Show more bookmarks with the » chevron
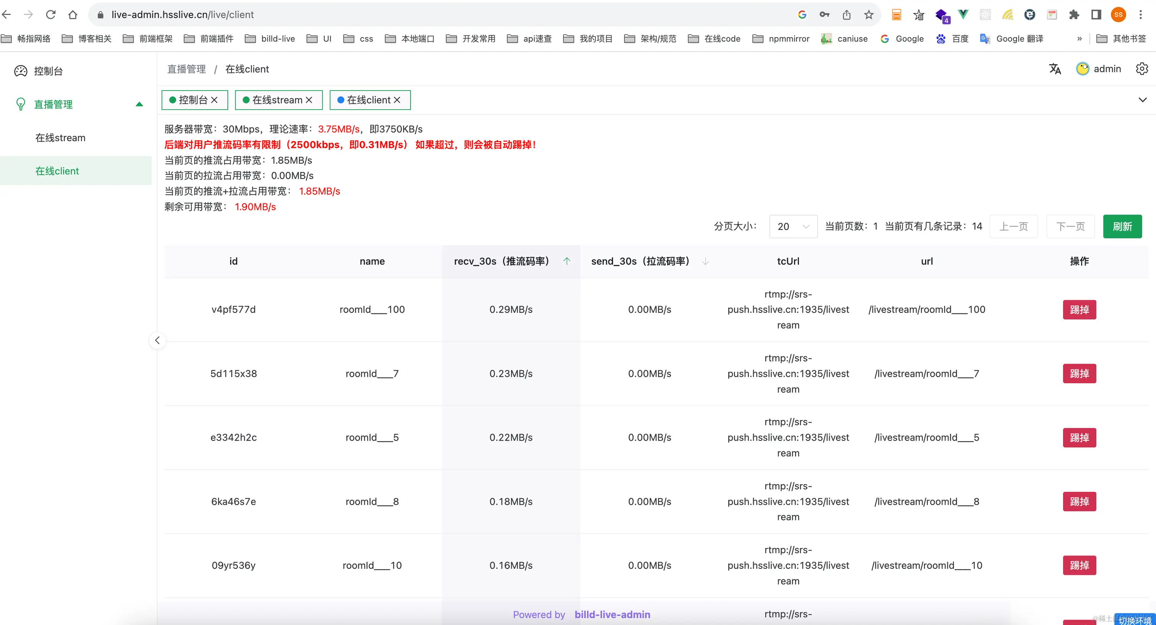This screenshot has width=1156, height=625. coord(1079,39)
